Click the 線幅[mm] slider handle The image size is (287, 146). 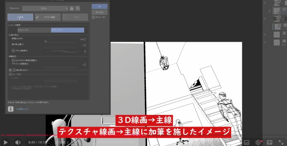click(46, 42)
